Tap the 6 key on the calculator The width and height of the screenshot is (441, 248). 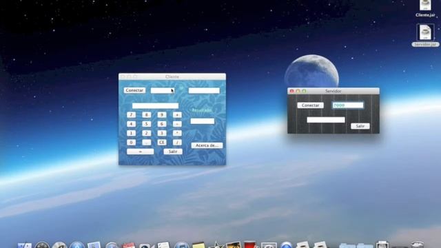click(162, 124)
